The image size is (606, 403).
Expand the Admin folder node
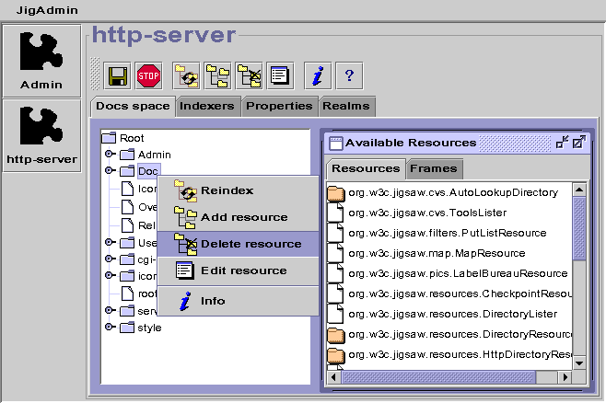pyautogui.click(x=110, y=154)
